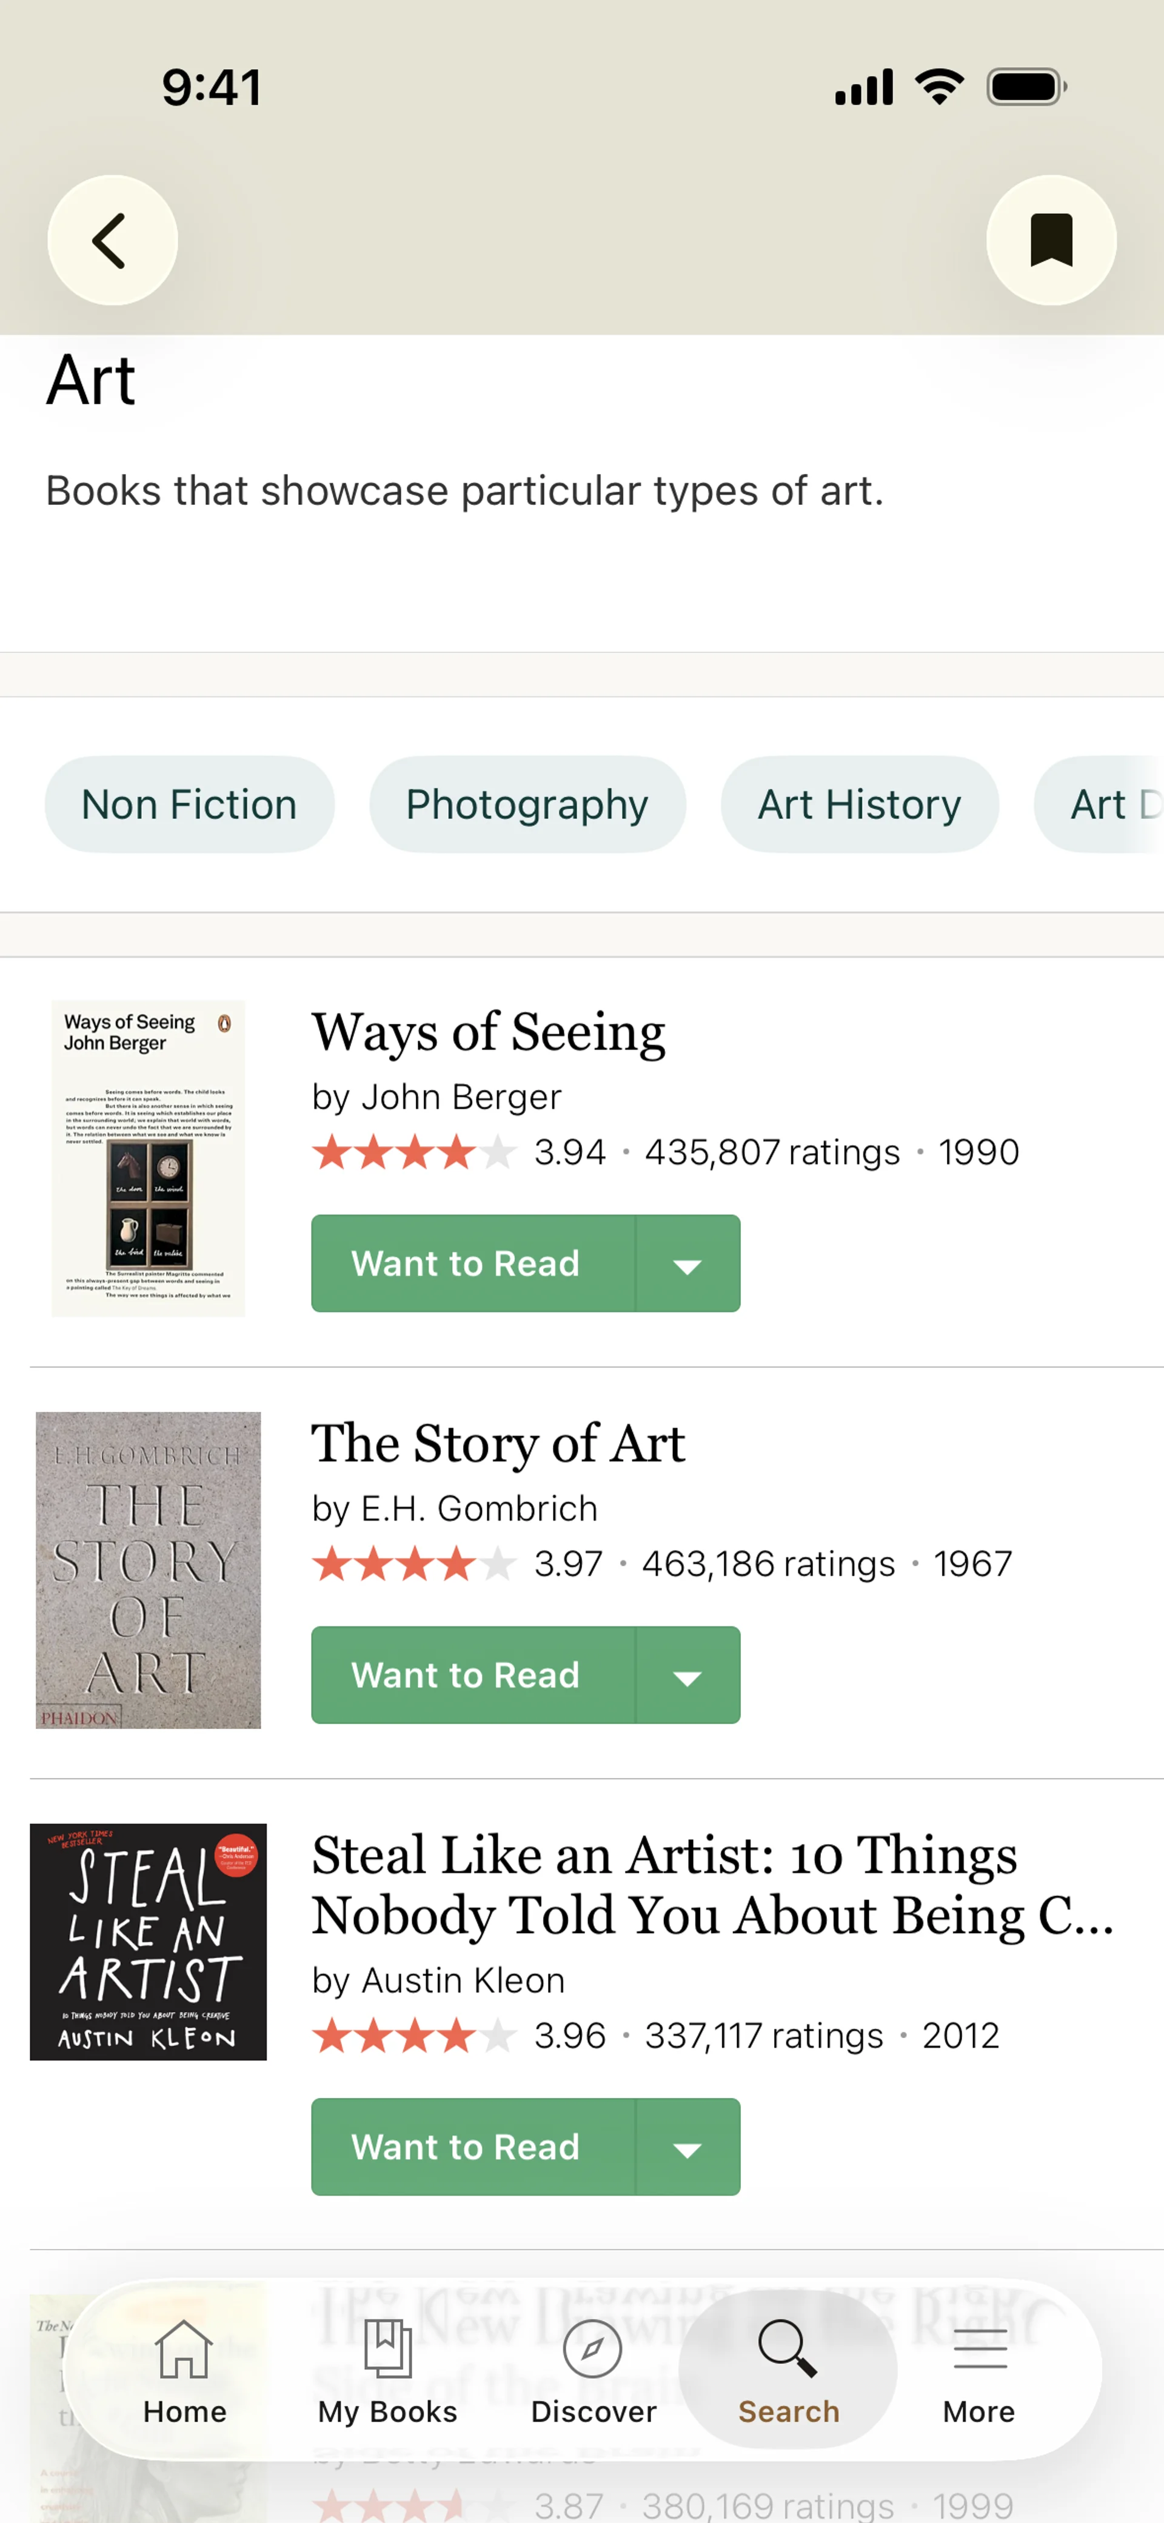Expand shelf dropdown for Steal Like an Artist
Screen dimensions: 1164x2523
(x=688, y=2147)
